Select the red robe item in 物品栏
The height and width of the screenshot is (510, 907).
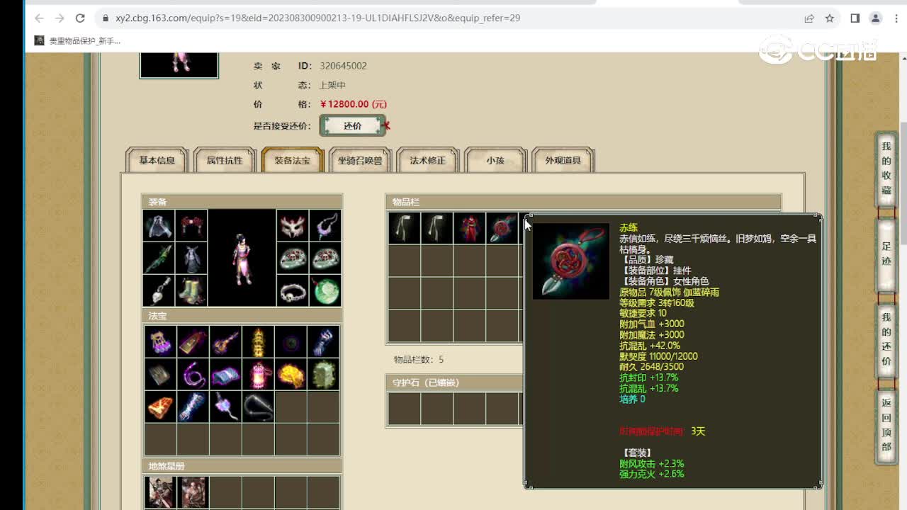[469, 228]
